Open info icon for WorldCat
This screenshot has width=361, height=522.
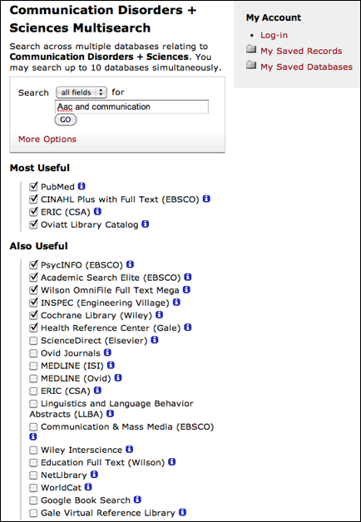point(88,487)
